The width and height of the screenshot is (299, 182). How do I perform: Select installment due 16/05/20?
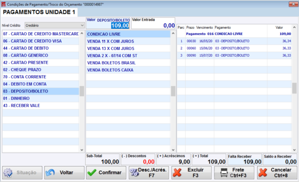point(234,41)
